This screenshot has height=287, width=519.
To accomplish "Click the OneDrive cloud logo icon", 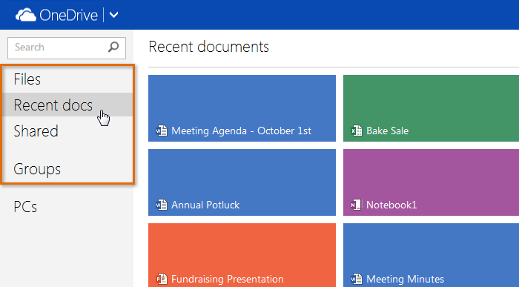I will tap(26, 16).
